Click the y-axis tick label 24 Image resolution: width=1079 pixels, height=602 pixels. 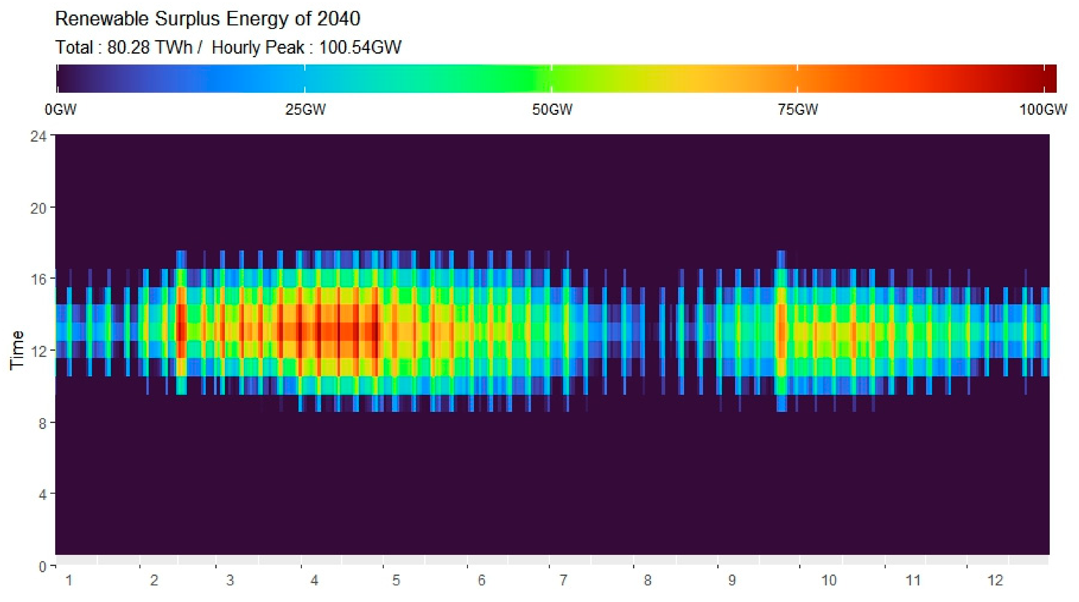(x=38, y=137)
